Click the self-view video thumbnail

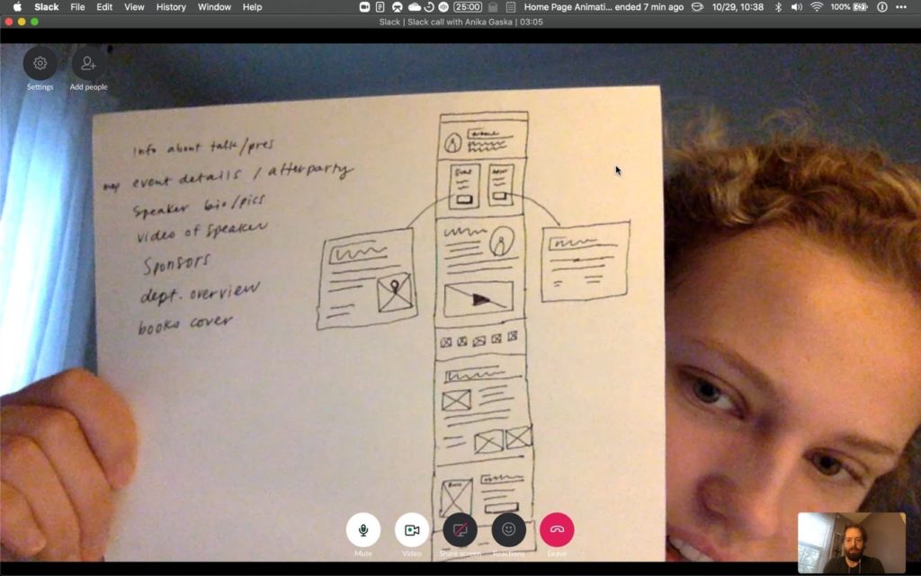(851, 542)
